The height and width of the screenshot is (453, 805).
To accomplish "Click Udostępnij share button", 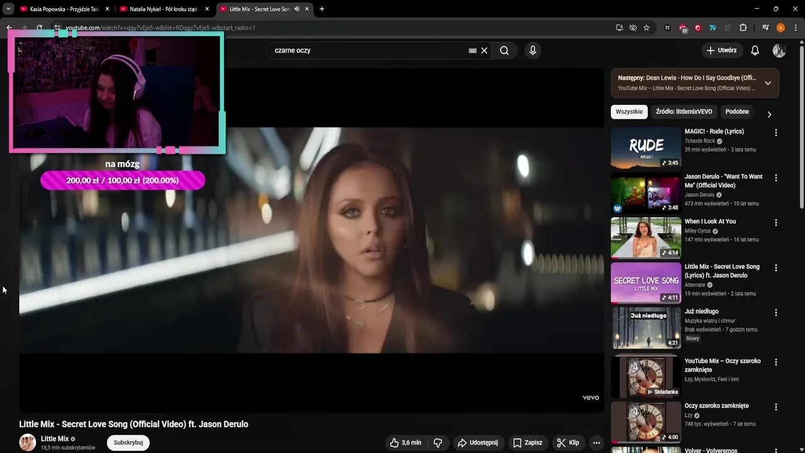I will tap(477, 443).
